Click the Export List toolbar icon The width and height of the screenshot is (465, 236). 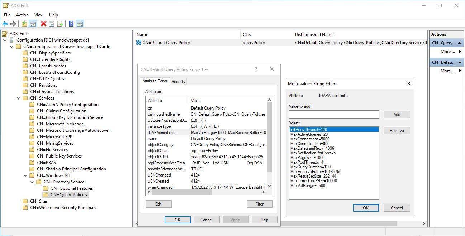(60, 24)
